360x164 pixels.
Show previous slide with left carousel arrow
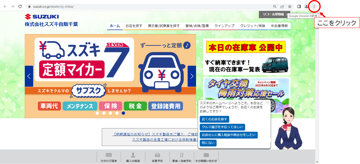29,76
